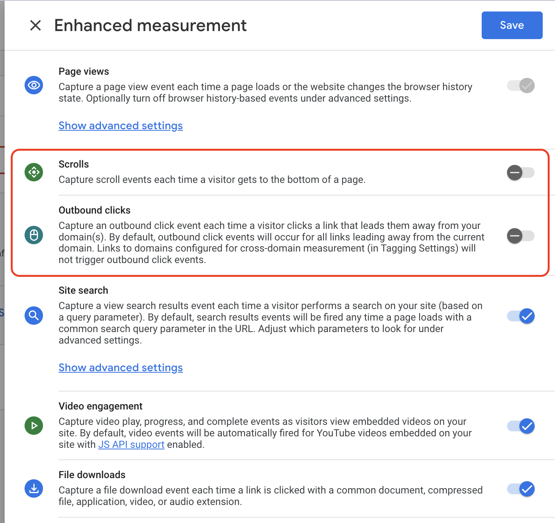Click the Outbound clicks mouse icon

click(34, 235)
